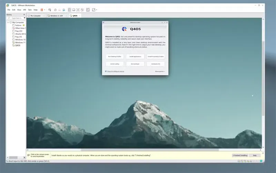
Task: Click the orange Suspend/Pause VM icon
Action: coord(42,10)
